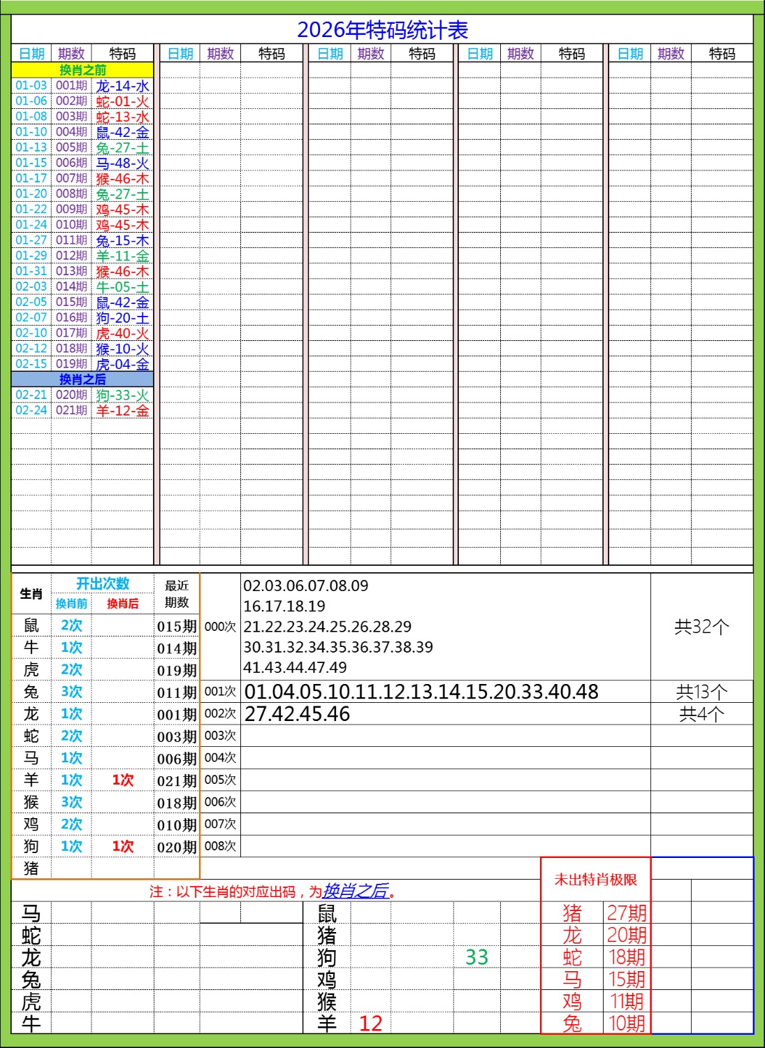Click the "共13个" count cell
The width and height of the screenshot is (765, 1048).
point(701,692)
